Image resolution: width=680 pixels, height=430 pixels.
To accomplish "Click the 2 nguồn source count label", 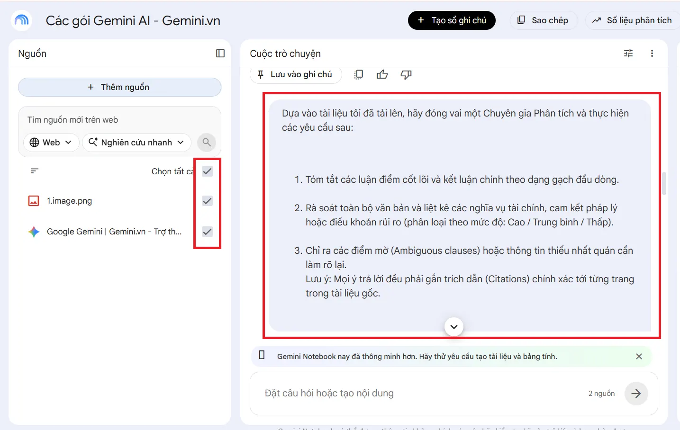I will (x=601, y=394).
